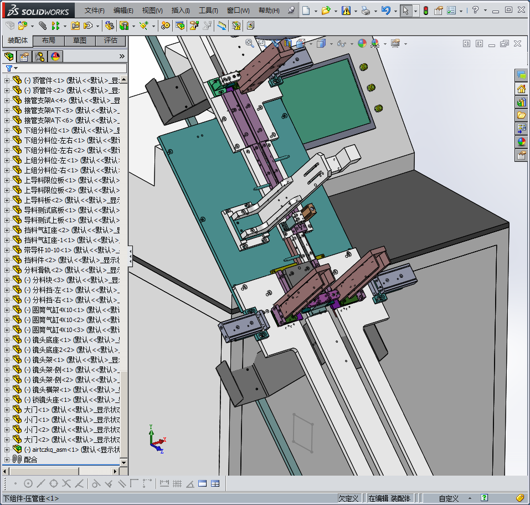This screenshot has height=505, width=530.
Task: Expand the airtczkq_asm<1> component node
Action: coord(7,450)
